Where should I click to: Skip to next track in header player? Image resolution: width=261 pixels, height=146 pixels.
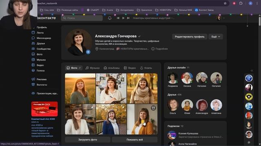[x=128, y=18]
